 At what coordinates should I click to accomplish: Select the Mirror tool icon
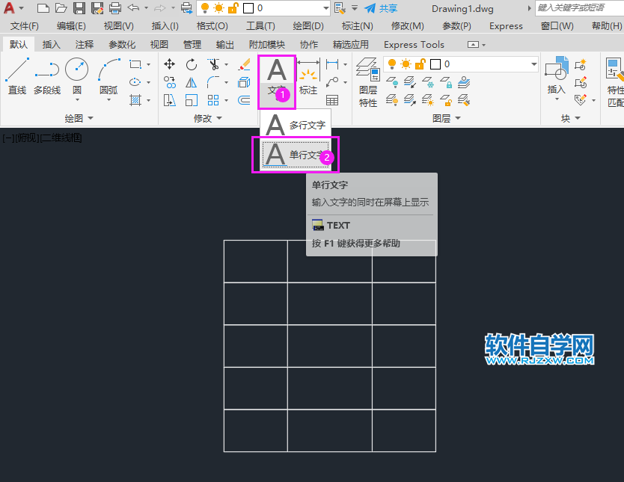coord(192,82)
